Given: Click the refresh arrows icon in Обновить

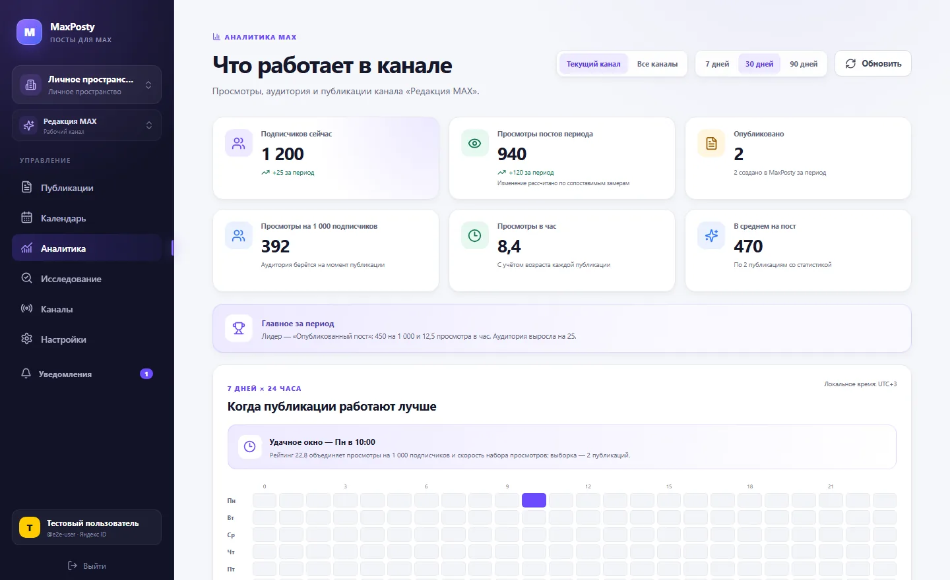Looking at the screenshot, I should (x=850, y=63).
